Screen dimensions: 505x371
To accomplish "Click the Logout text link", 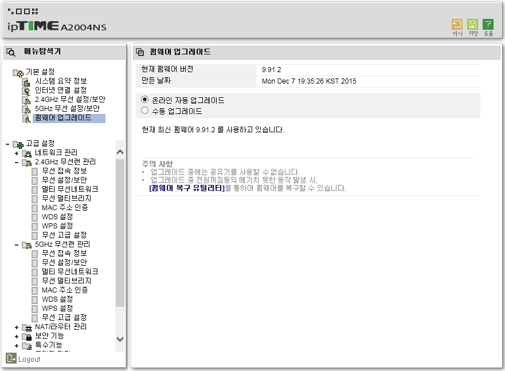I will (x=29, y=360).
